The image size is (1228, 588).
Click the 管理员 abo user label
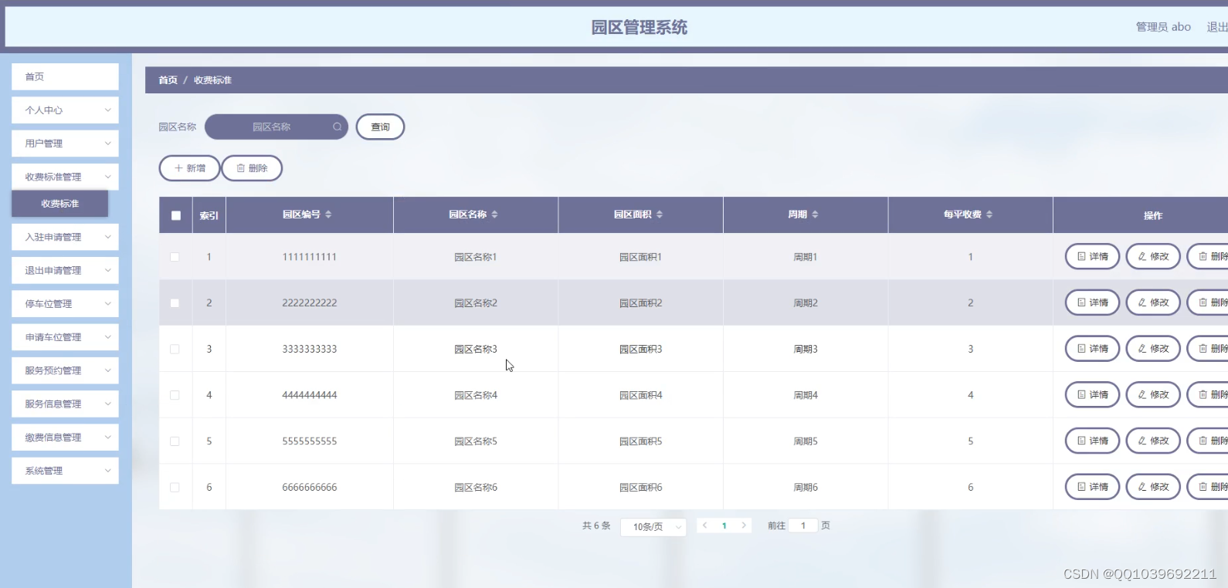1163,27
